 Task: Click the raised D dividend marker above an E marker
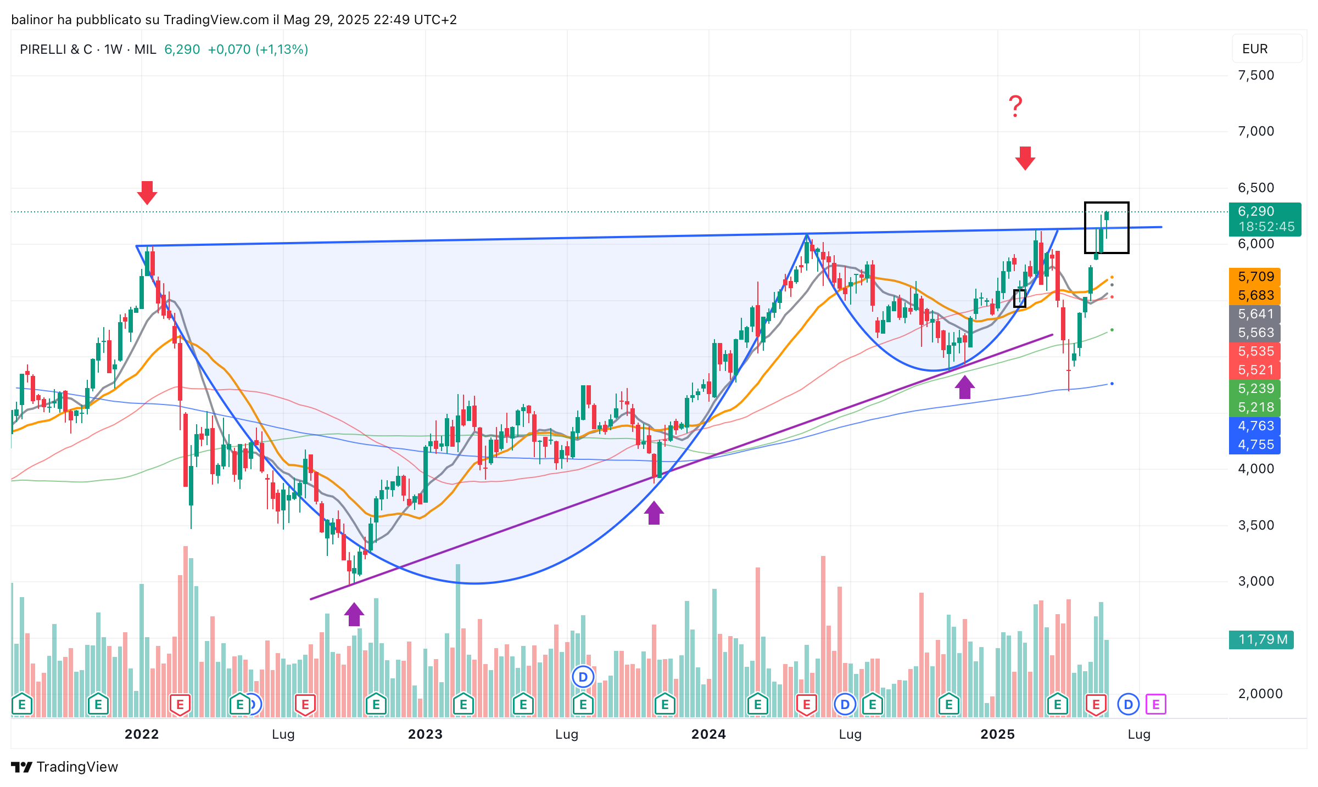click(x=583, y=677)
